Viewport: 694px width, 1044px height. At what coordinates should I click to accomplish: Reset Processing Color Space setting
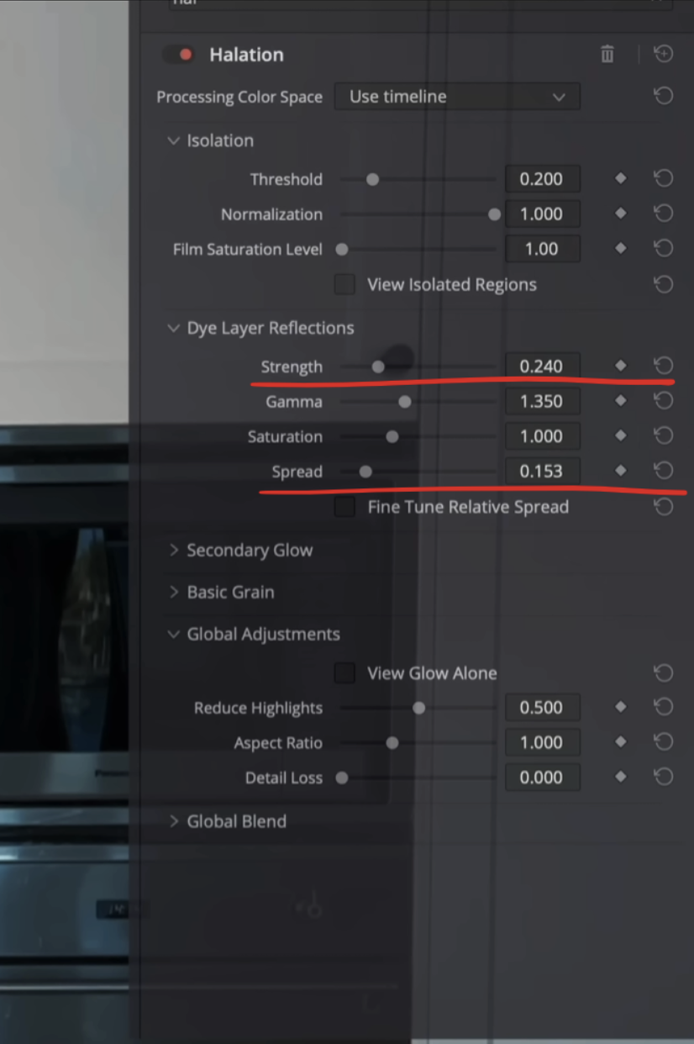pos(663,96)
